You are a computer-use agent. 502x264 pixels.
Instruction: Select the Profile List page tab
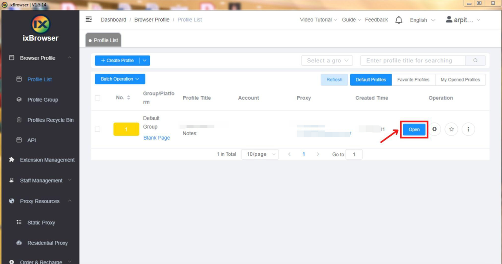coord(104,40)
